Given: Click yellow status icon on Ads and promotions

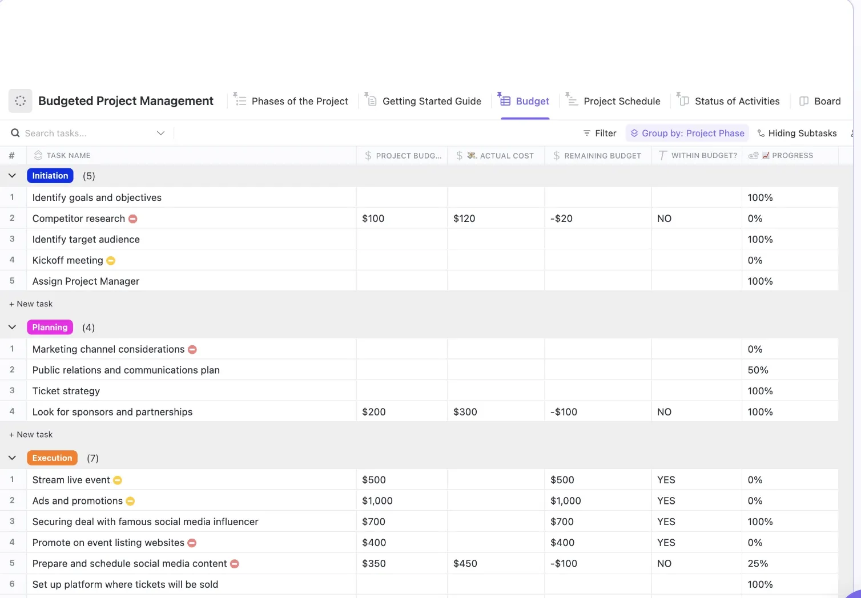Looking at the screenshot, I should pyautogui.click(x=130, y=501).
